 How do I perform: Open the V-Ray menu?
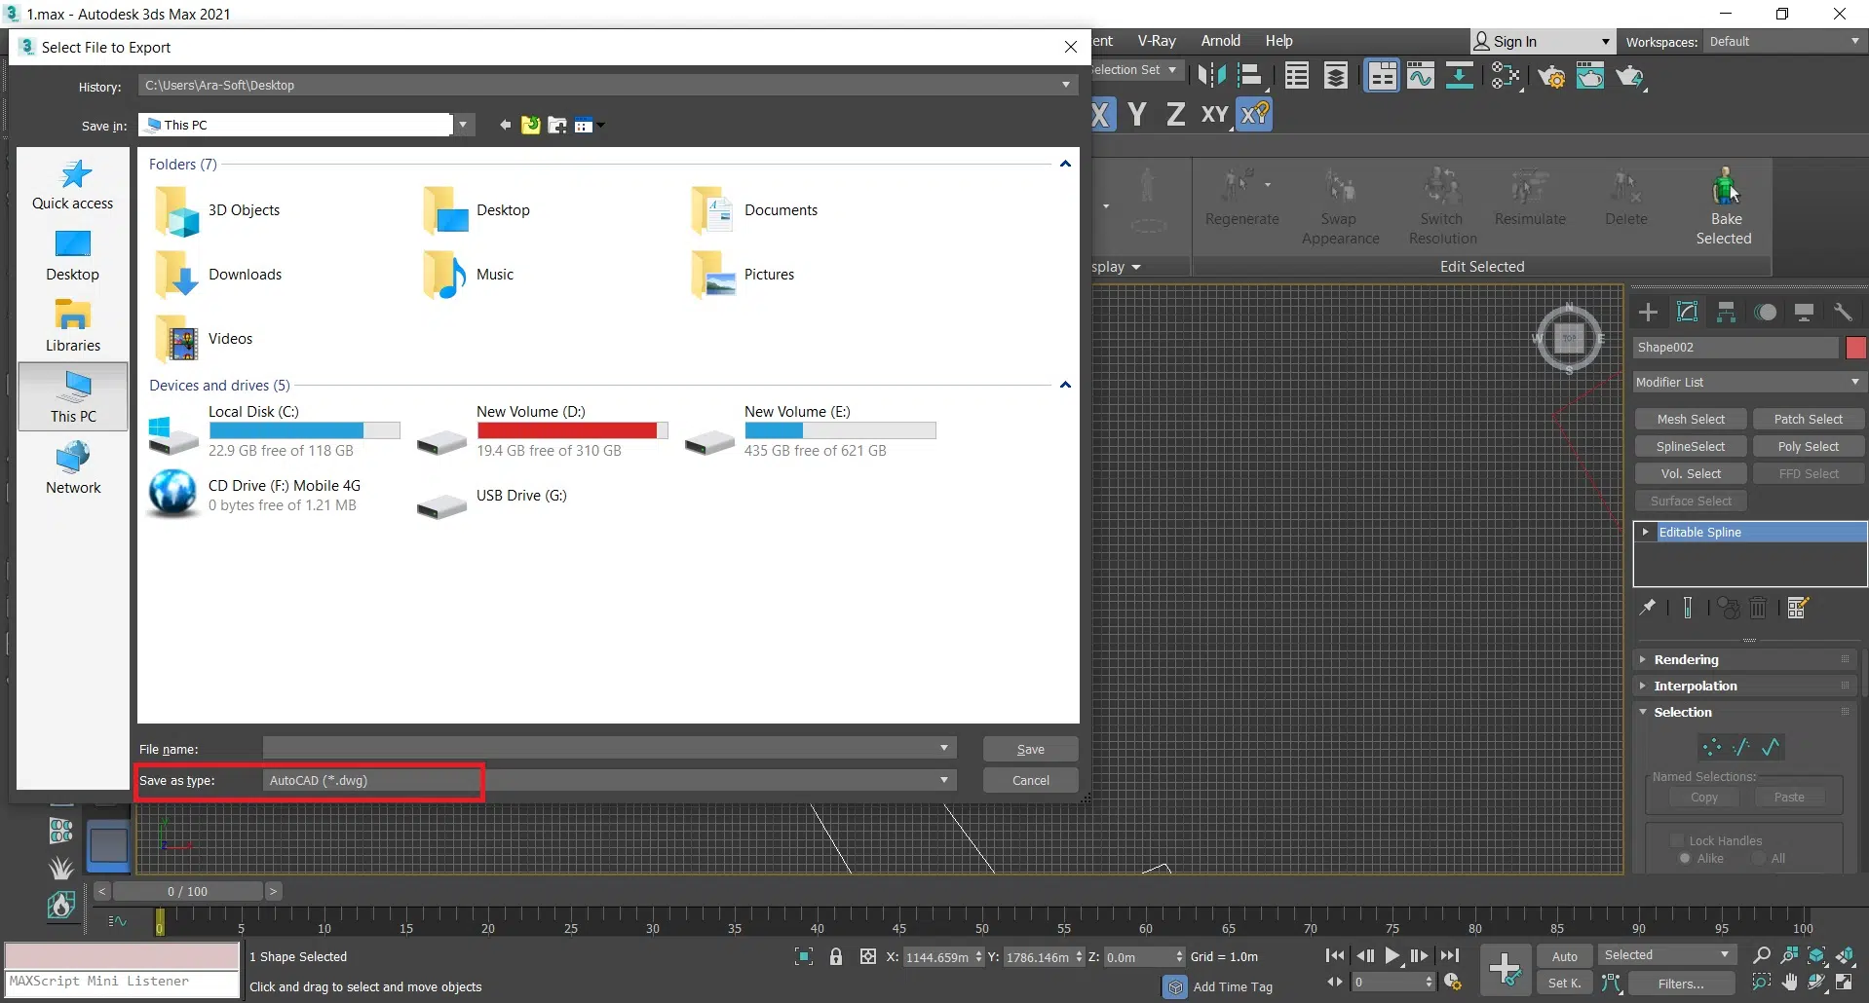pos(1157,41)
